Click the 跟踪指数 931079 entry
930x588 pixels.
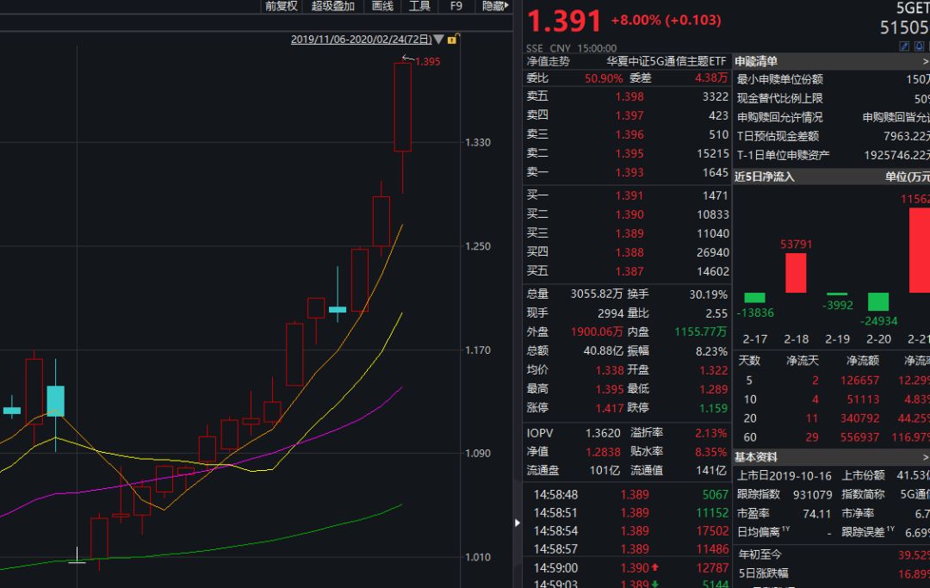coord(784,494)
